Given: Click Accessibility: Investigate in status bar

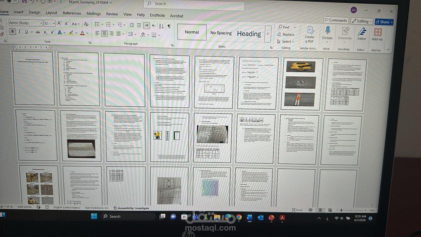Looking at the screenshot, I should tap(131, 208).
